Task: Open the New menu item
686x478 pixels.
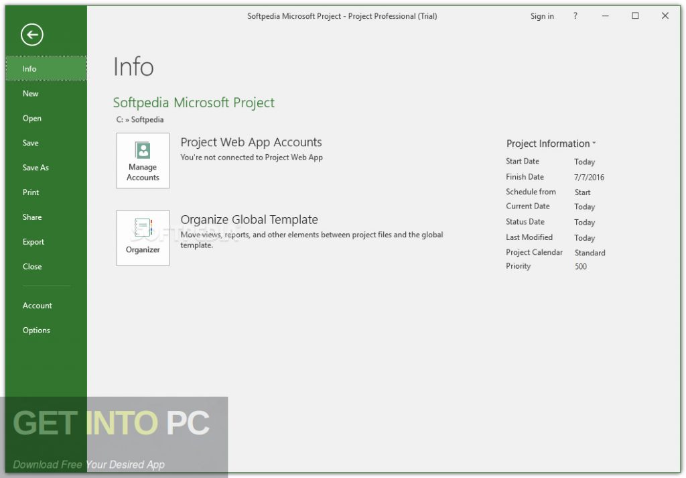Action: click(x=46, y=93)
